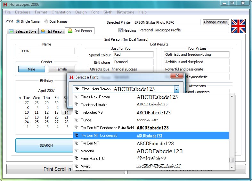Click scroll up arrow in font list

tap(232, 96)
